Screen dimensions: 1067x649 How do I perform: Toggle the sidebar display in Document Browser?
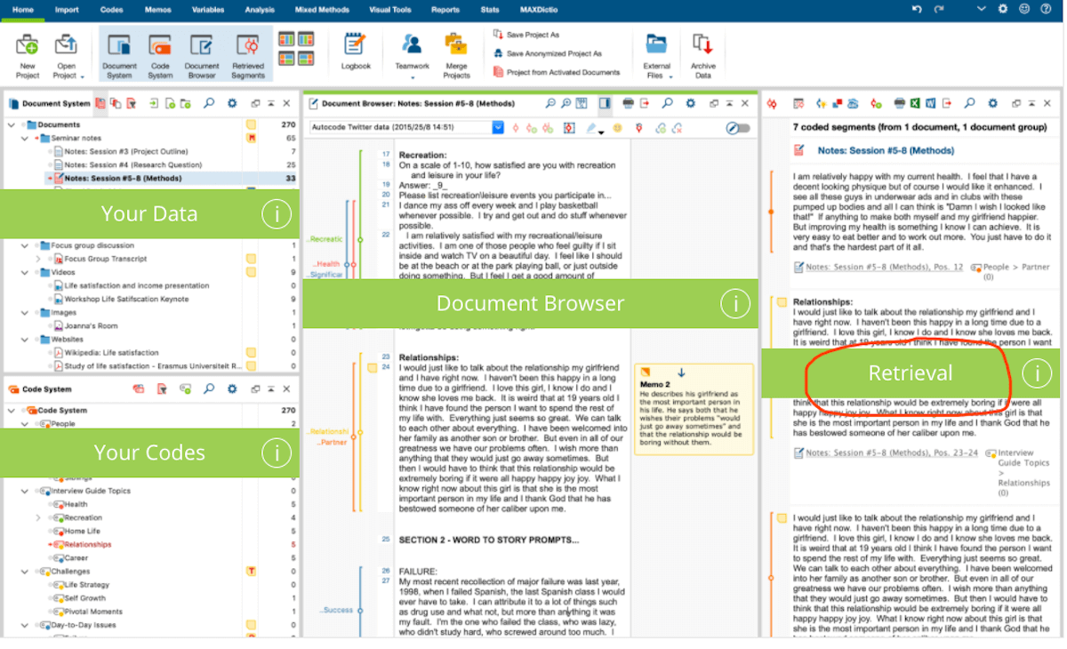click(605, 103)
